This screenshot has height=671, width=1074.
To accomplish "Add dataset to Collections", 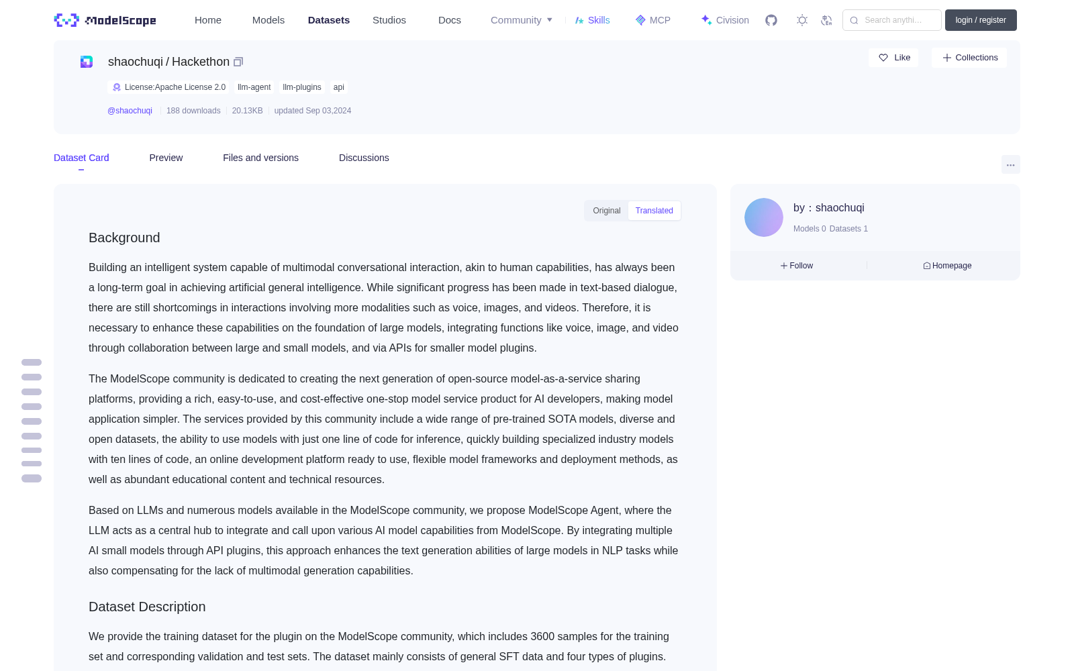I will (x=969, y=58).
